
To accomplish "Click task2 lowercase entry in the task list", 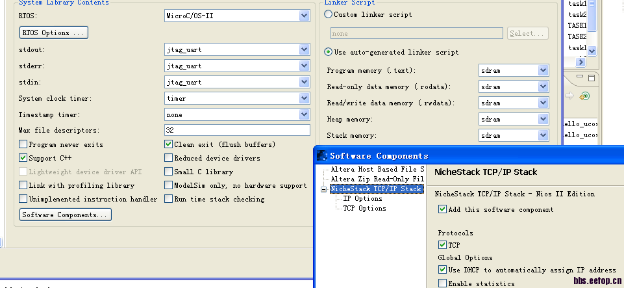I will click(x=577, y=14).
